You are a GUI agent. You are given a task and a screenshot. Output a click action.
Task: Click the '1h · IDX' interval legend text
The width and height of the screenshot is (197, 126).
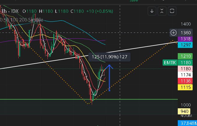coord(10,11)
